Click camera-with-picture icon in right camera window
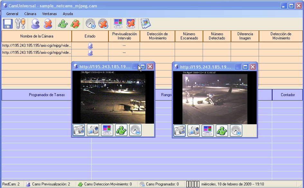 point(193,130)
